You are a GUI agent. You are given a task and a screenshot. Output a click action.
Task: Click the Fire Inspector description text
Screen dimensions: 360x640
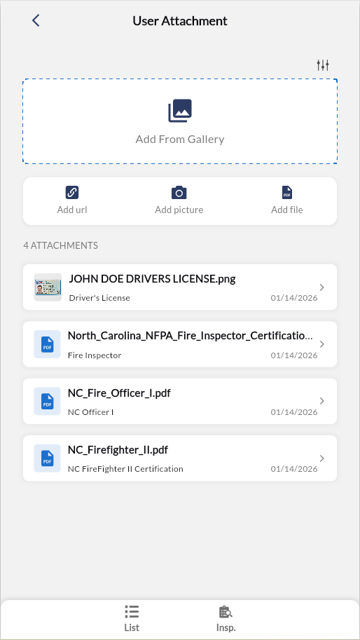tap(95, 355)
